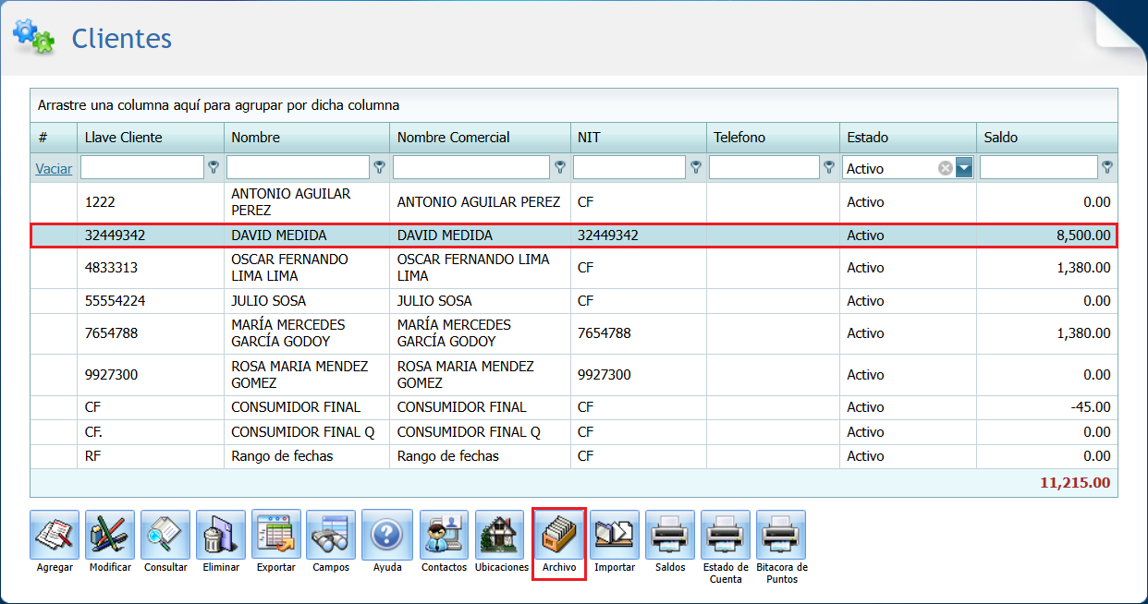The height and width of the screenshot is (604, 1148).
Task: Click the Exportar icon
Action: [275, 536]
